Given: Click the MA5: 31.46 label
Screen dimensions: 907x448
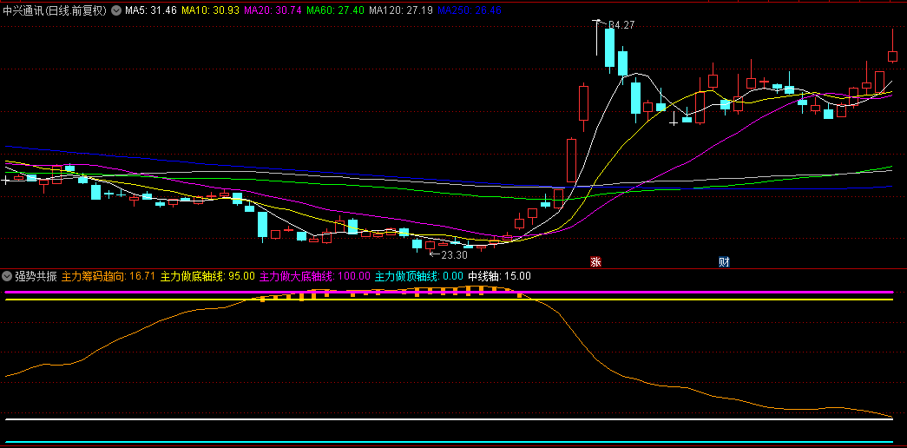Looking at the screenshot, I should (x=151, y=10).
